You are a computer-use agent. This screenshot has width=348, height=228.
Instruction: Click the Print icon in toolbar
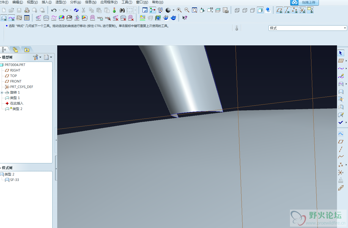tap(27, 10)
